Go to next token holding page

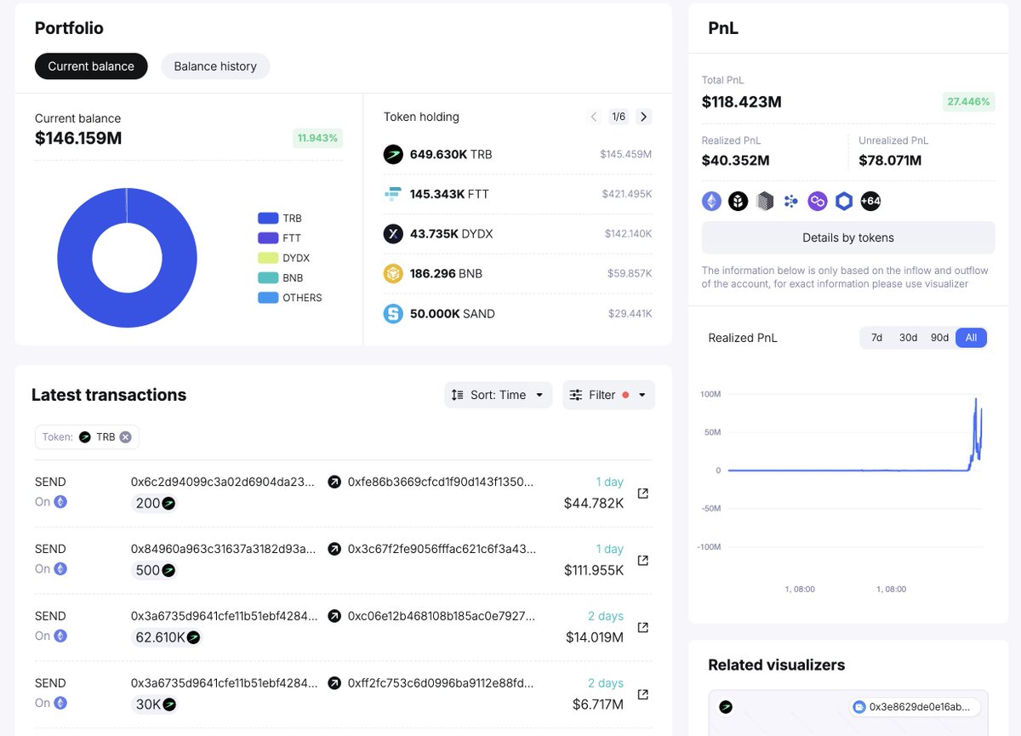(x=644, y=117)
